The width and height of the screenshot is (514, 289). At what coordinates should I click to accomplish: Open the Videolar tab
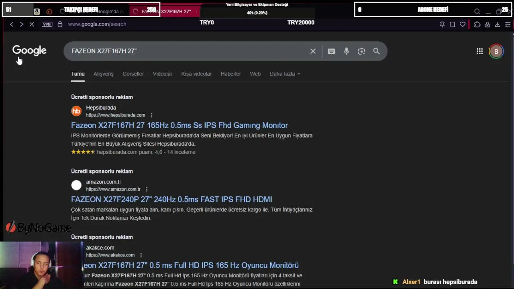point(163,74)
